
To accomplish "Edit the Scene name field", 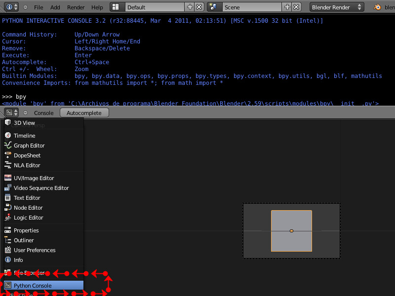I will pyautogui.click(x=252, y=7).
